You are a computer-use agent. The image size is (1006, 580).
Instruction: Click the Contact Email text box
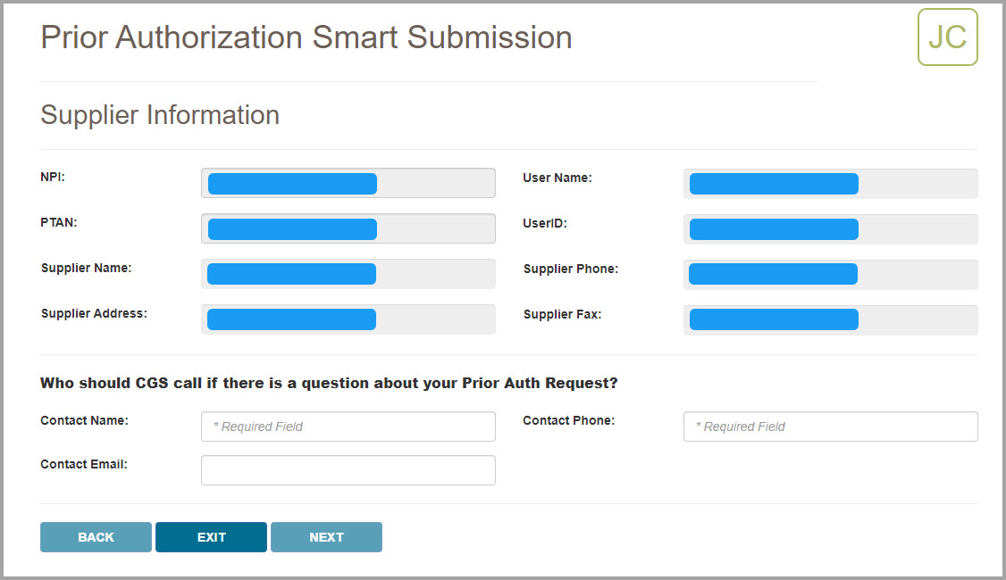click(x=348, y=470)
